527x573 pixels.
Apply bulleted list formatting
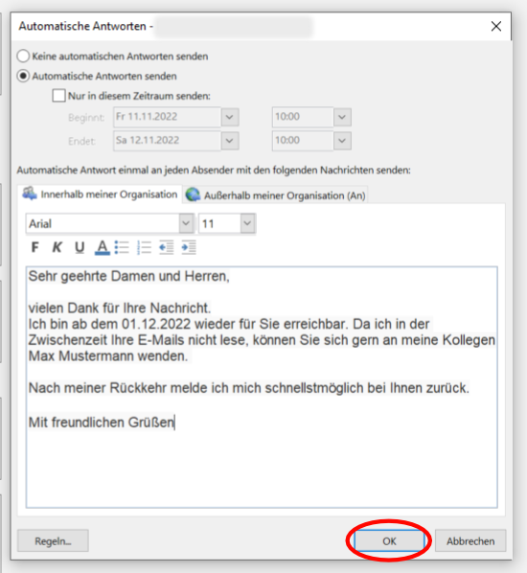[x=122, y=247]
